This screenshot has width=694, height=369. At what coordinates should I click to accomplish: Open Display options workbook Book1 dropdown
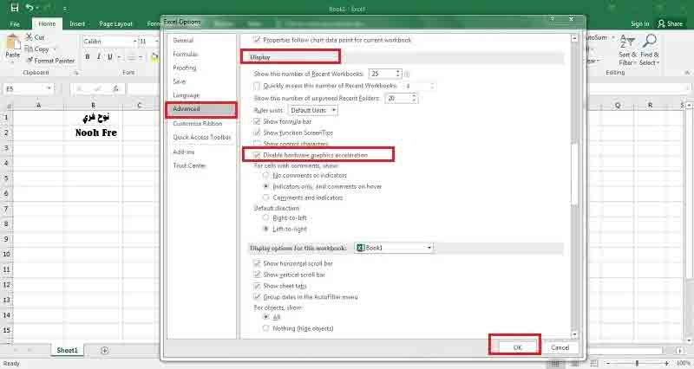(x=394, y=248)
